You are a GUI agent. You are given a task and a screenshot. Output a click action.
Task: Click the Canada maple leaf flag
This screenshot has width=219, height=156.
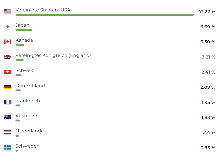pyautogui.click(x=8, y=42)
